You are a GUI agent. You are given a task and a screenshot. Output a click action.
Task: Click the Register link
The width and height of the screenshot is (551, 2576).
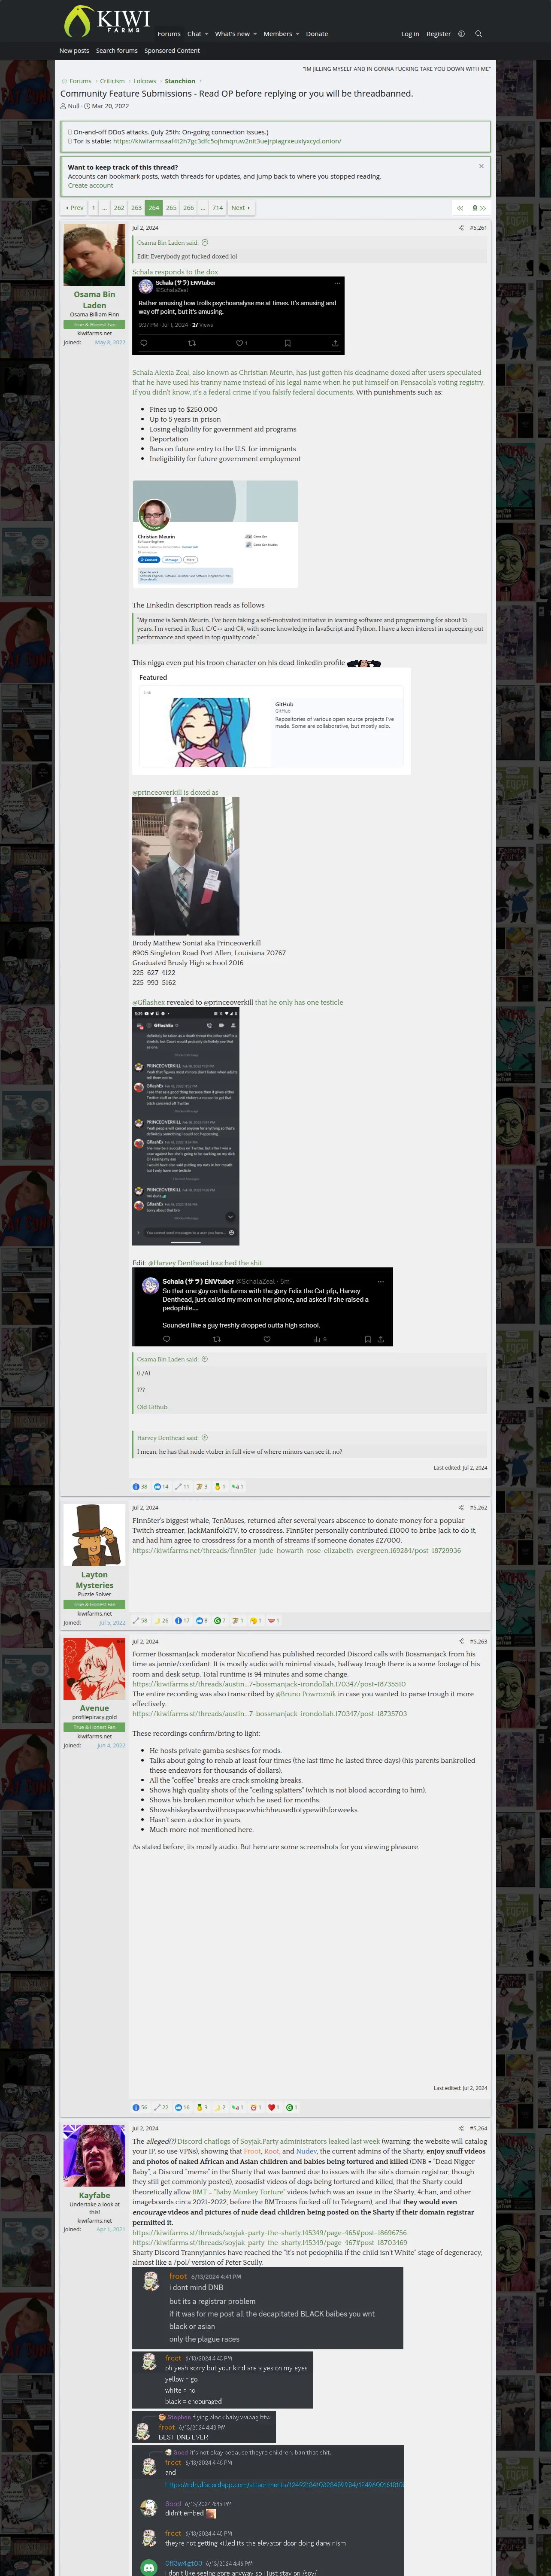pos(438,34)
